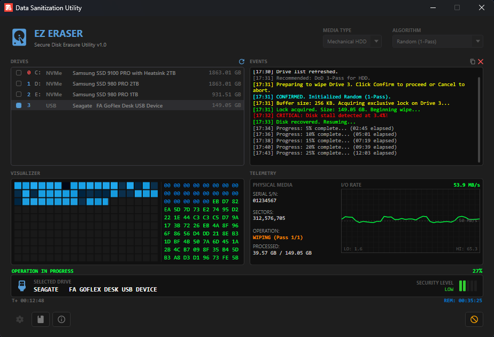
Task: Click the CONFIRMED Initialized Random log line
Action: pyautogui.click(x=322, y=97)
